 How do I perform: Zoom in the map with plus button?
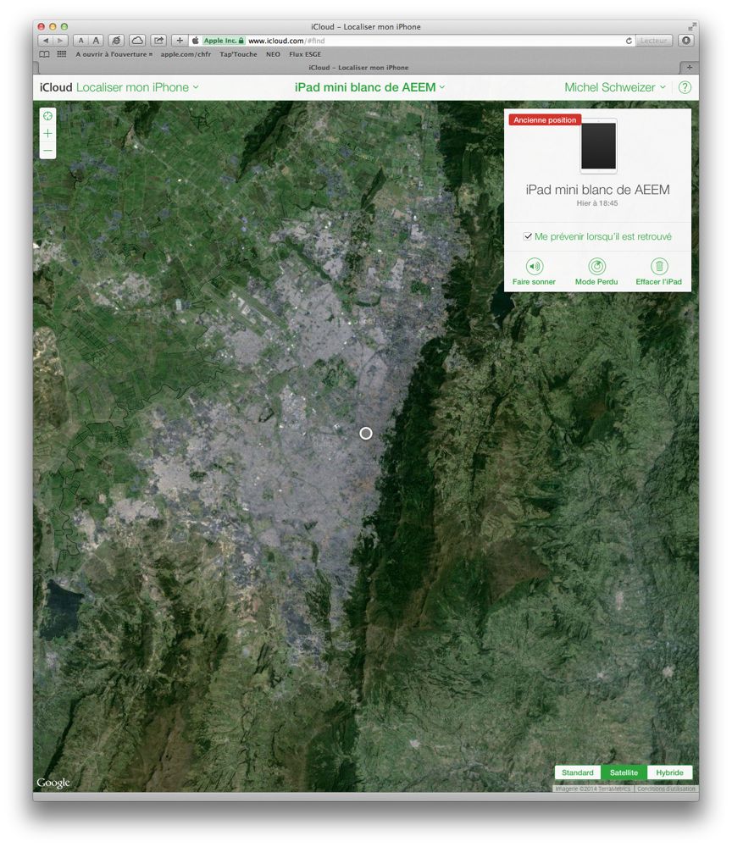47,134
